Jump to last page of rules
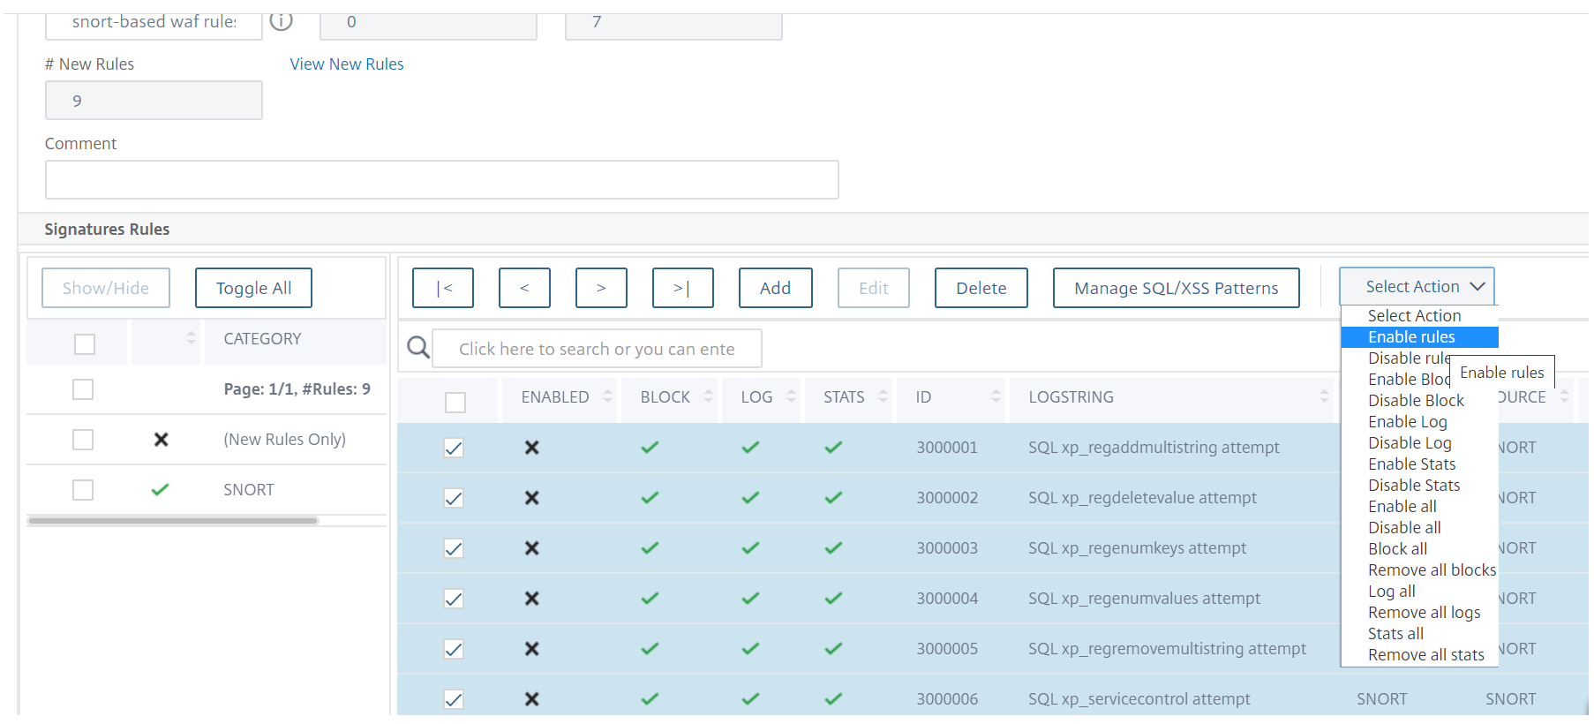The width and height of the screenshot is (1594, 724). click(x=682, y=288)
